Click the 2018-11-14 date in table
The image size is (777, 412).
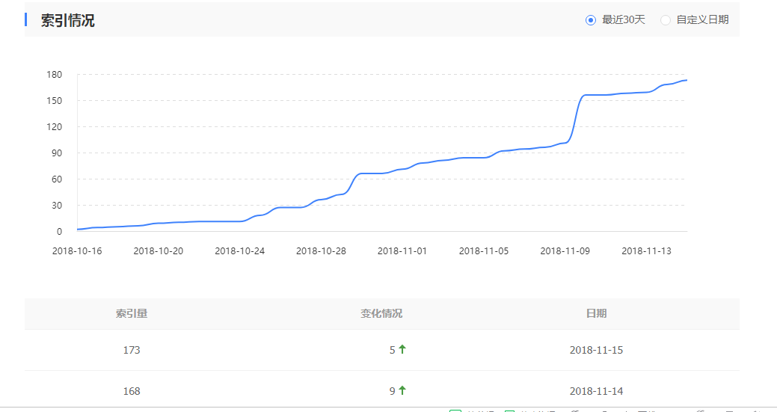596,391
